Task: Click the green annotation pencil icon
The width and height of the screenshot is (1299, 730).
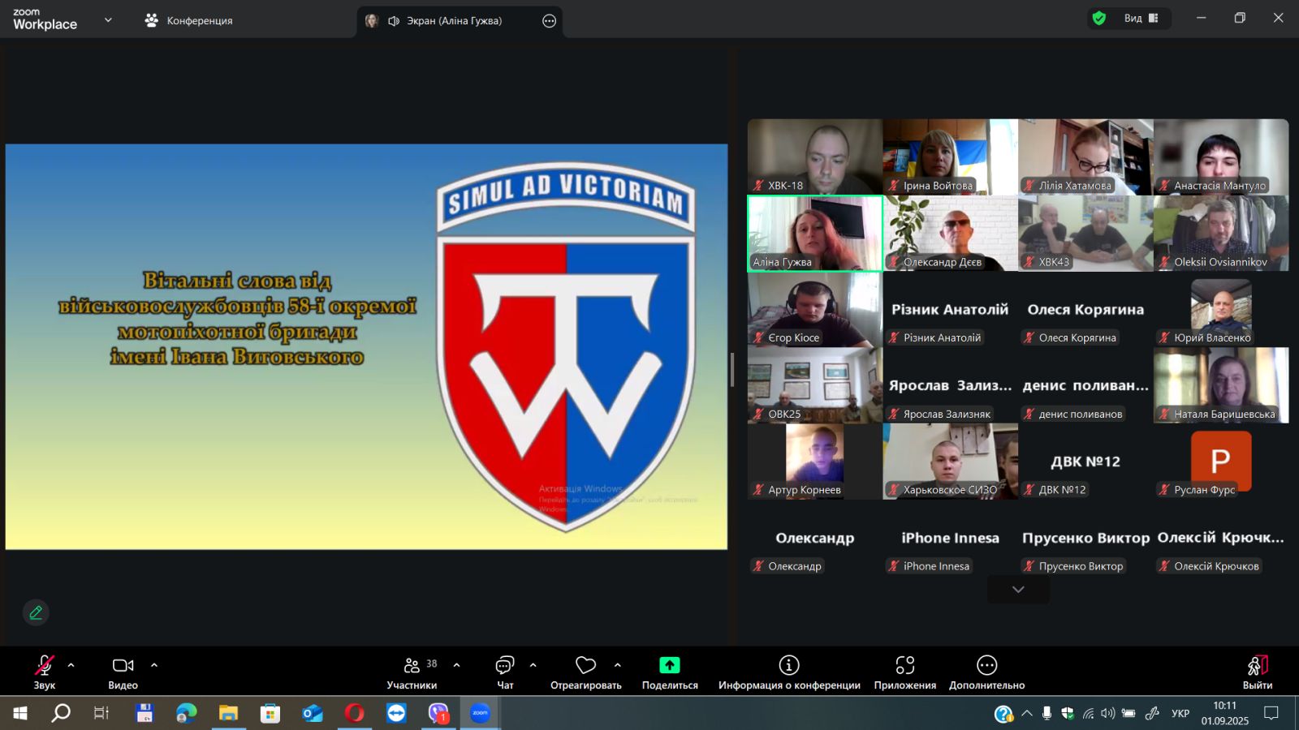Action: pyautogui.click(x=36, y=612)
